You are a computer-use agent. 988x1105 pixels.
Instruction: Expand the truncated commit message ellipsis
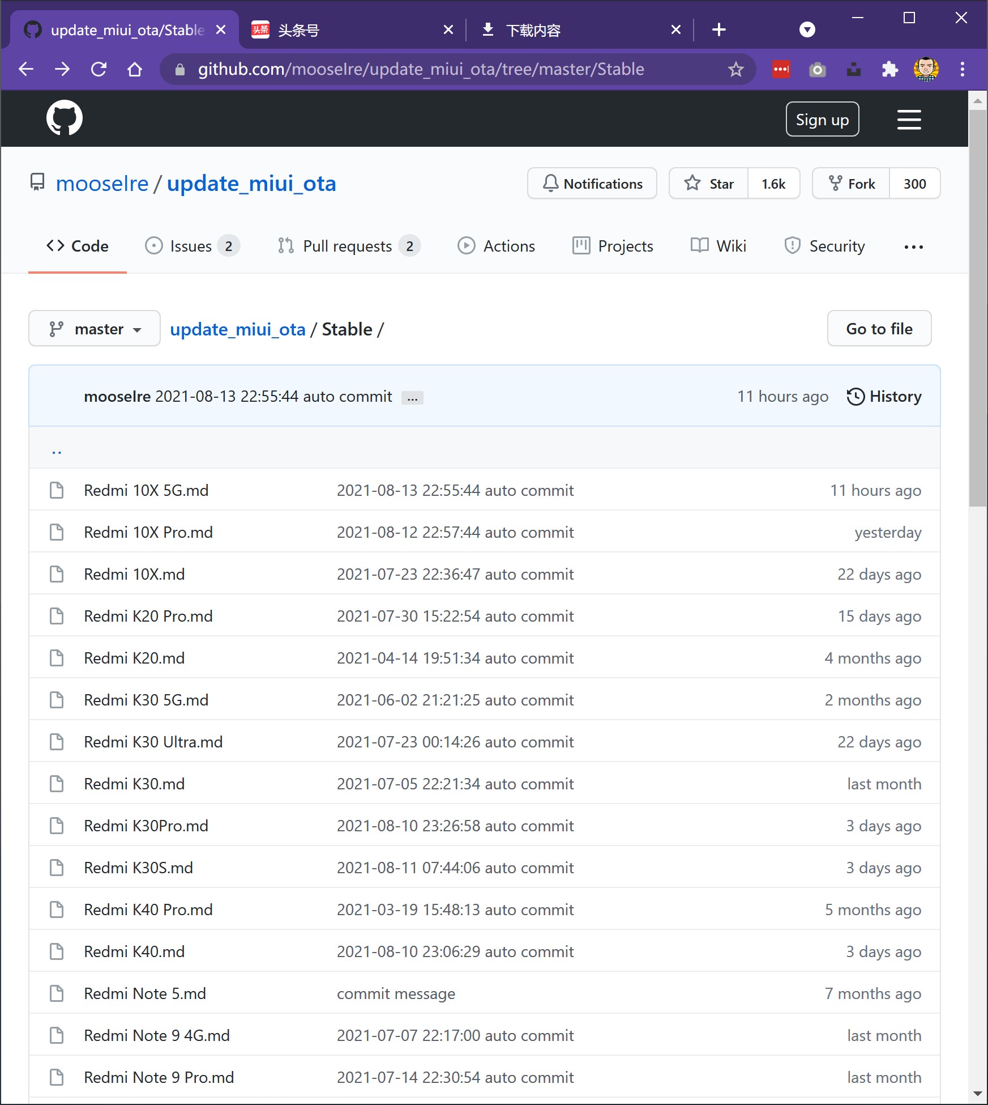click(412, 397)
